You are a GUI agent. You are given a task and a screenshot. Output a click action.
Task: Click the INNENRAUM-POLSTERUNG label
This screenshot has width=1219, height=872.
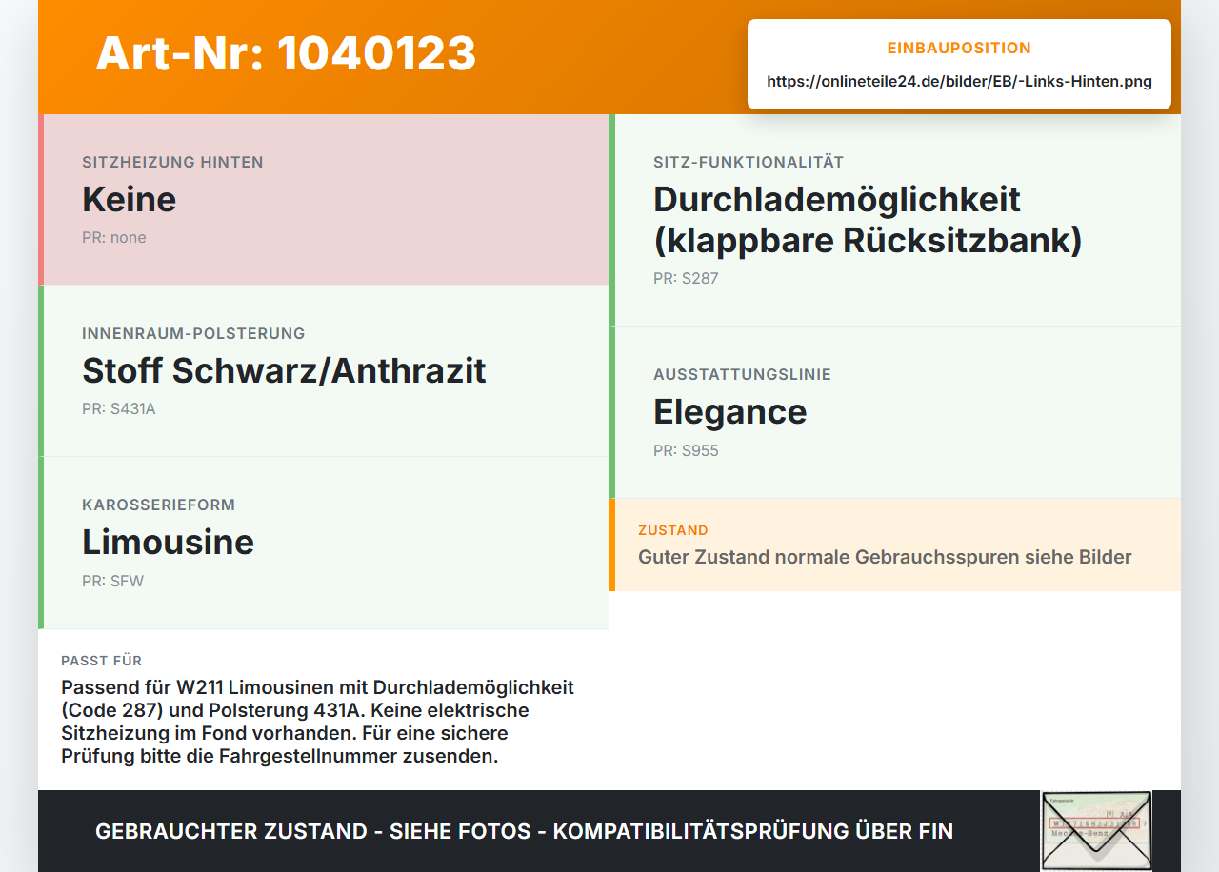click(x=193, y=333)
